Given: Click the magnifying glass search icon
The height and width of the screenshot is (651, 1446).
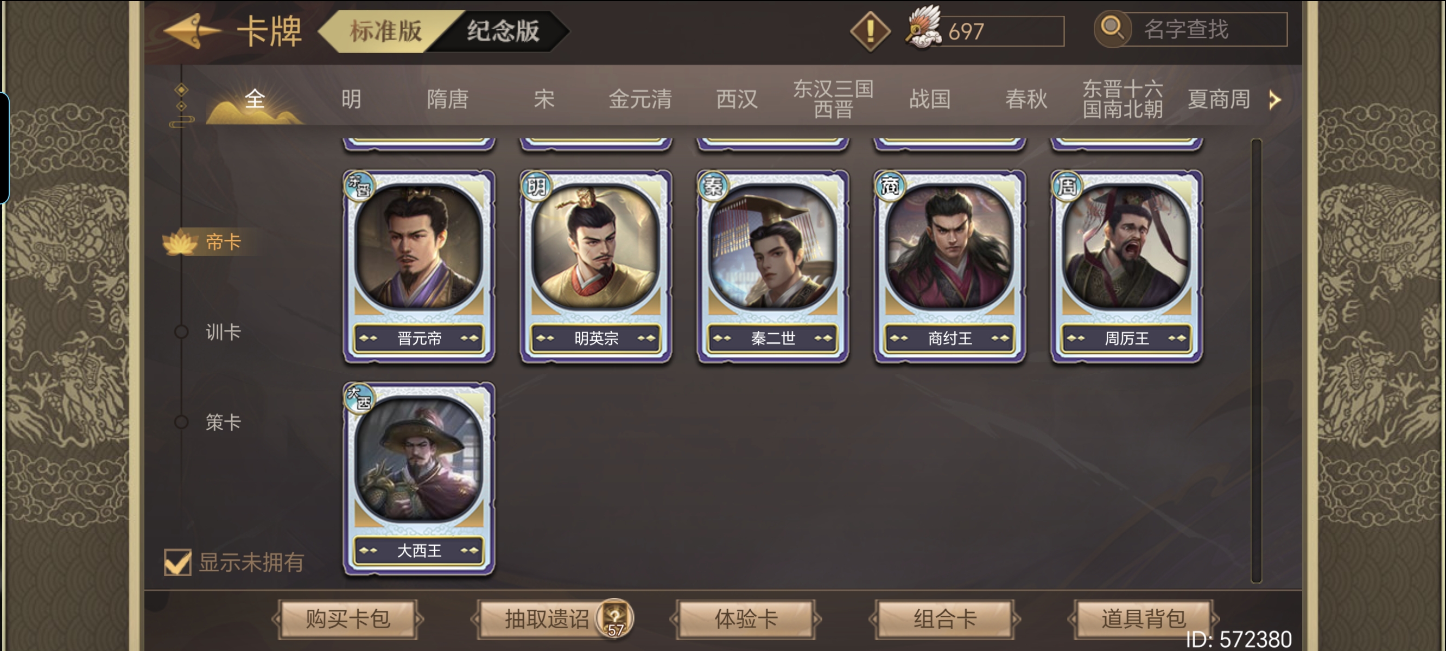Looking at the screenshot, I should (x=1112, y=28).
